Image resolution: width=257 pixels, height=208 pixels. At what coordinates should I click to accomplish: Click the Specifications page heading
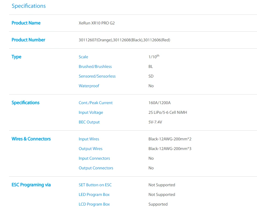click(29, 6)
